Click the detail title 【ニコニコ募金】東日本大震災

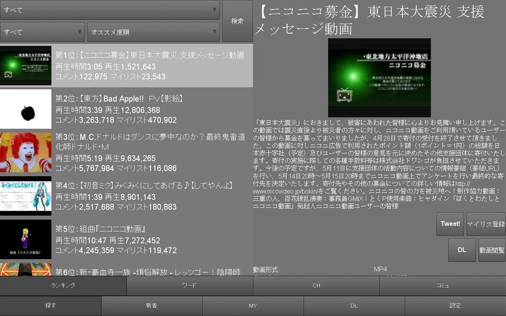370,21
